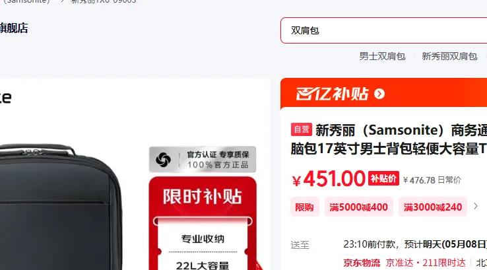Viewport: 487px width, 270px height.
Task: Click the 京准达·211限时达 delivery service text
Action: pos(426,263)
